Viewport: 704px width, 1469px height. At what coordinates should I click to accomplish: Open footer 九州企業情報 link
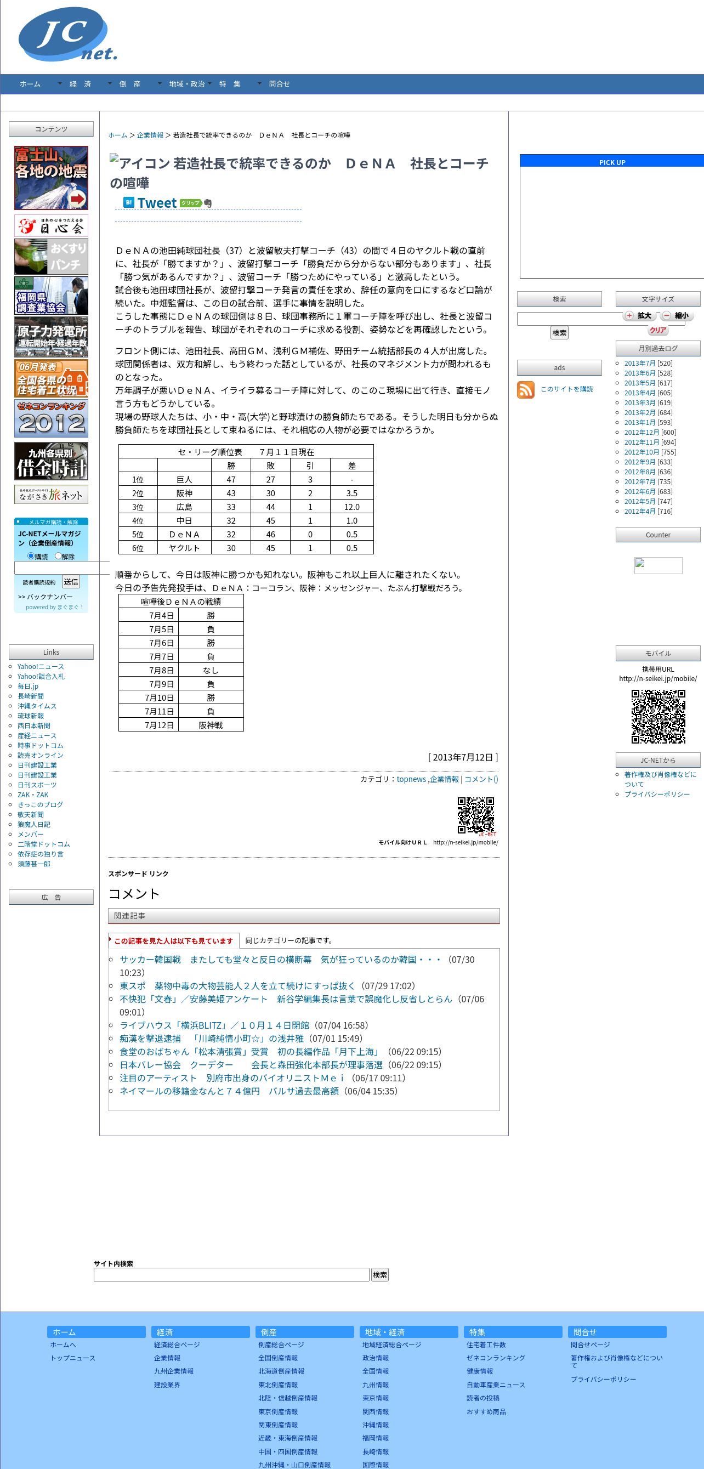[x=173, y=1371]
